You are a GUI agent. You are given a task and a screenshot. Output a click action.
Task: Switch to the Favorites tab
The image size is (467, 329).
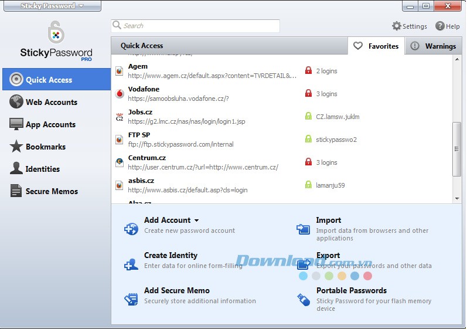(x=376, y=46)
